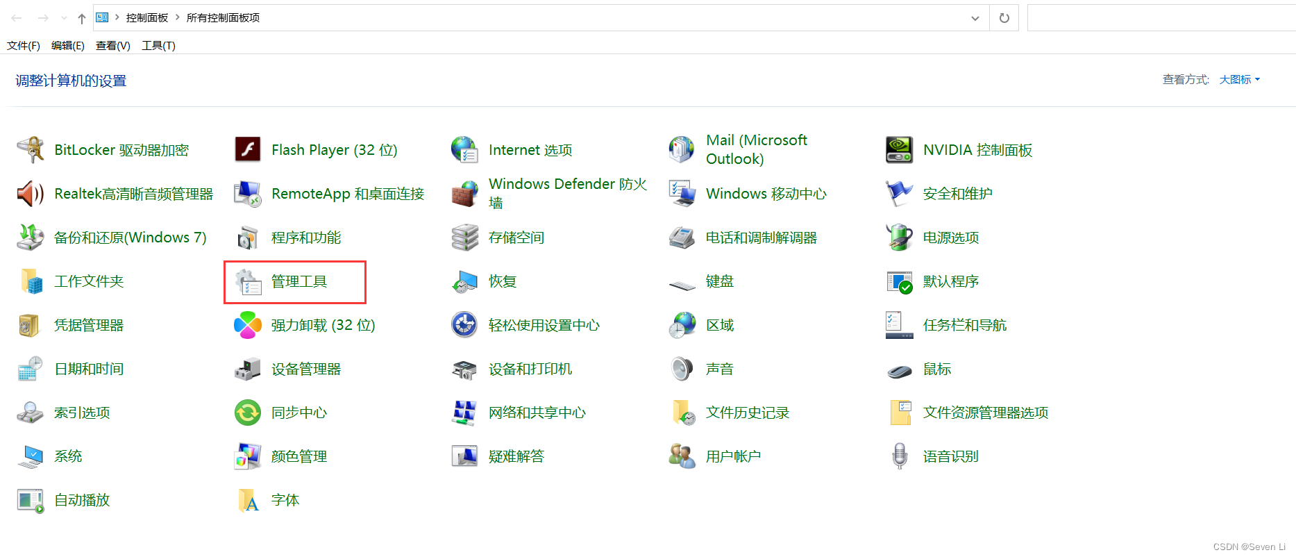Image resolution: width=1296 pixels, height=557 pixels.
Task: Click the Control Panel search box
Action: tap(1161, 18)
